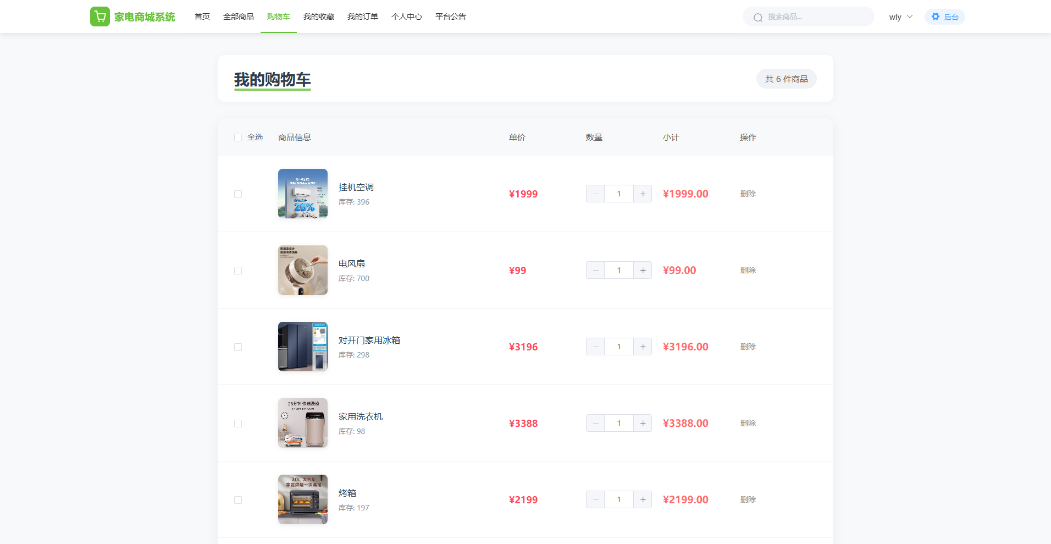Go to 全部商品 in navigation
The width and height of the screenshot is (1051, 544).
click(238, 17)
